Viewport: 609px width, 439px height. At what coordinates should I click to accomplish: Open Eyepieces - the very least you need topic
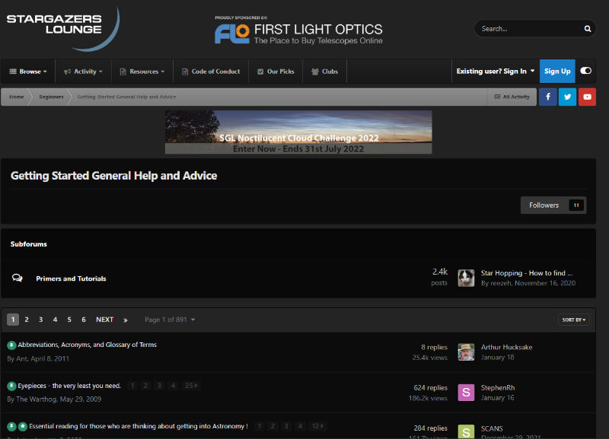[69, 386]
